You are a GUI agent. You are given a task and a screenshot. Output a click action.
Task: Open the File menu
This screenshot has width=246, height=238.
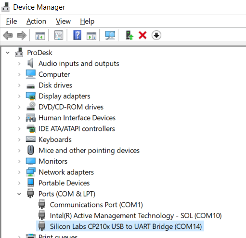tap(12, 21)
